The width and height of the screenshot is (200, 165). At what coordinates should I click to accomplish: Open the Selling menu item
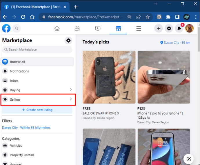pyautogui.click(x=38, y=99)
